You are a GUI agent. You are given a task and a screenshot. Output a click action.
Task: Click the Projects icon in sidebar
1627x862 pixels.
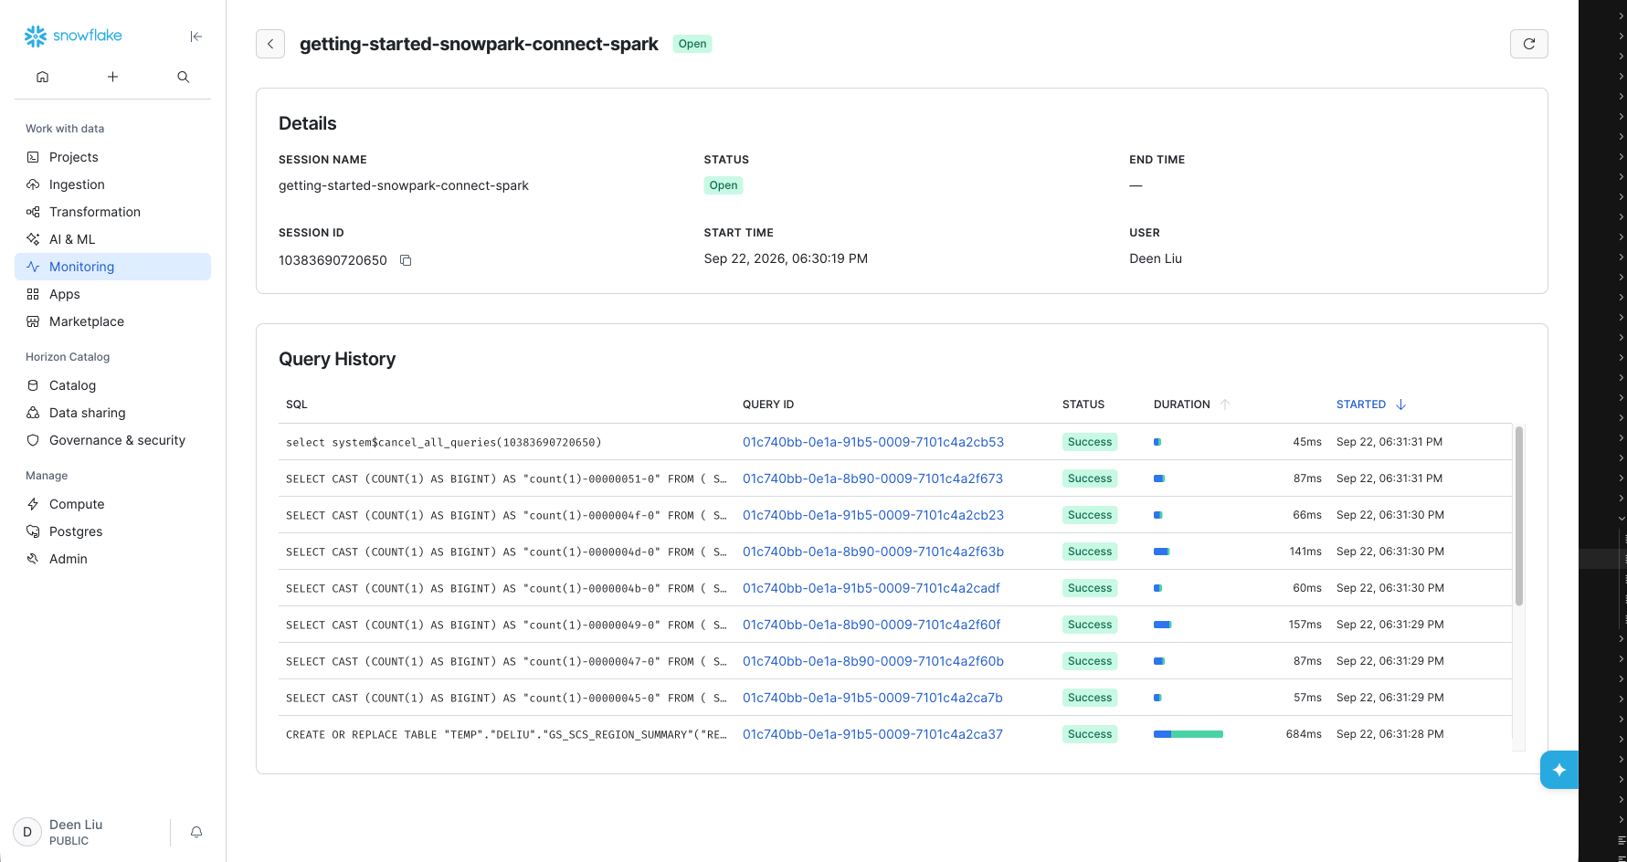(x=33, y=157)
